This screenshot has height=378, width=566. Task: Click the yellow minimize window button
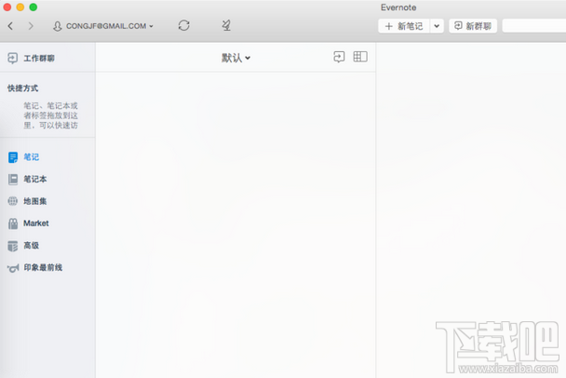[x=20, y=7]
